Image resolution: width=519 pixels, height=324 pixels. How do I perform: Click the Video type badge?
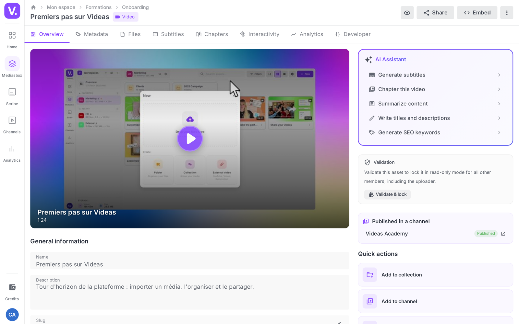(126, 17)
